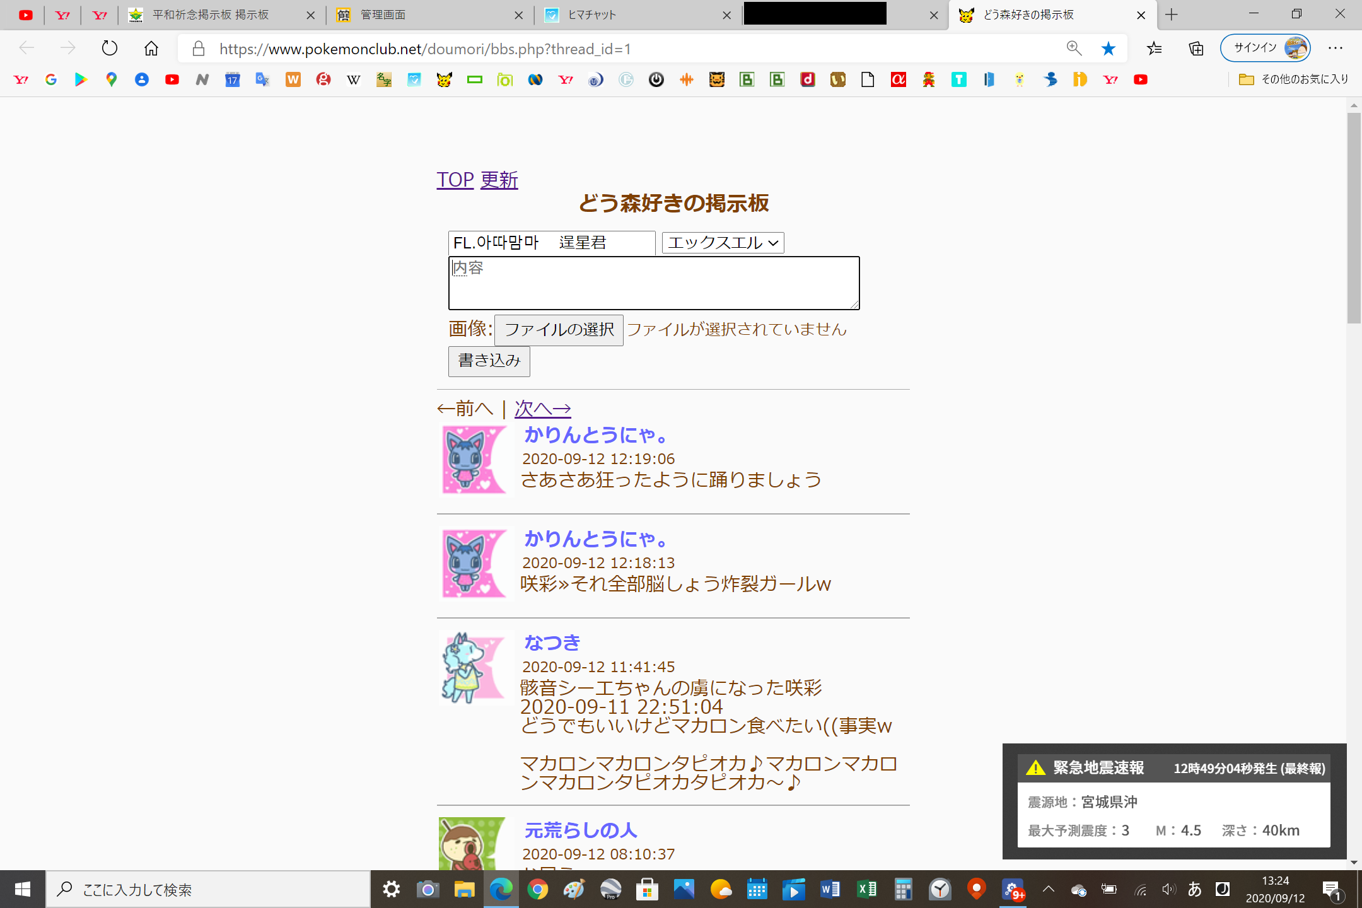The height and width of the screenshot is (908, 1362).
Task: Open the collections icon in toolbar
Action: tap(1196, 49)
